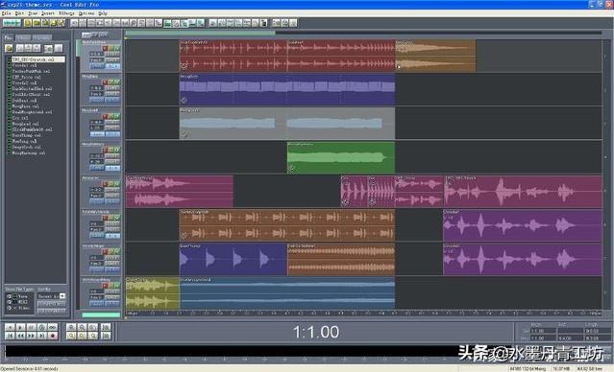Enable Play Looped infinity transport button
Screen dimensions: 614x372
(53, 327)
